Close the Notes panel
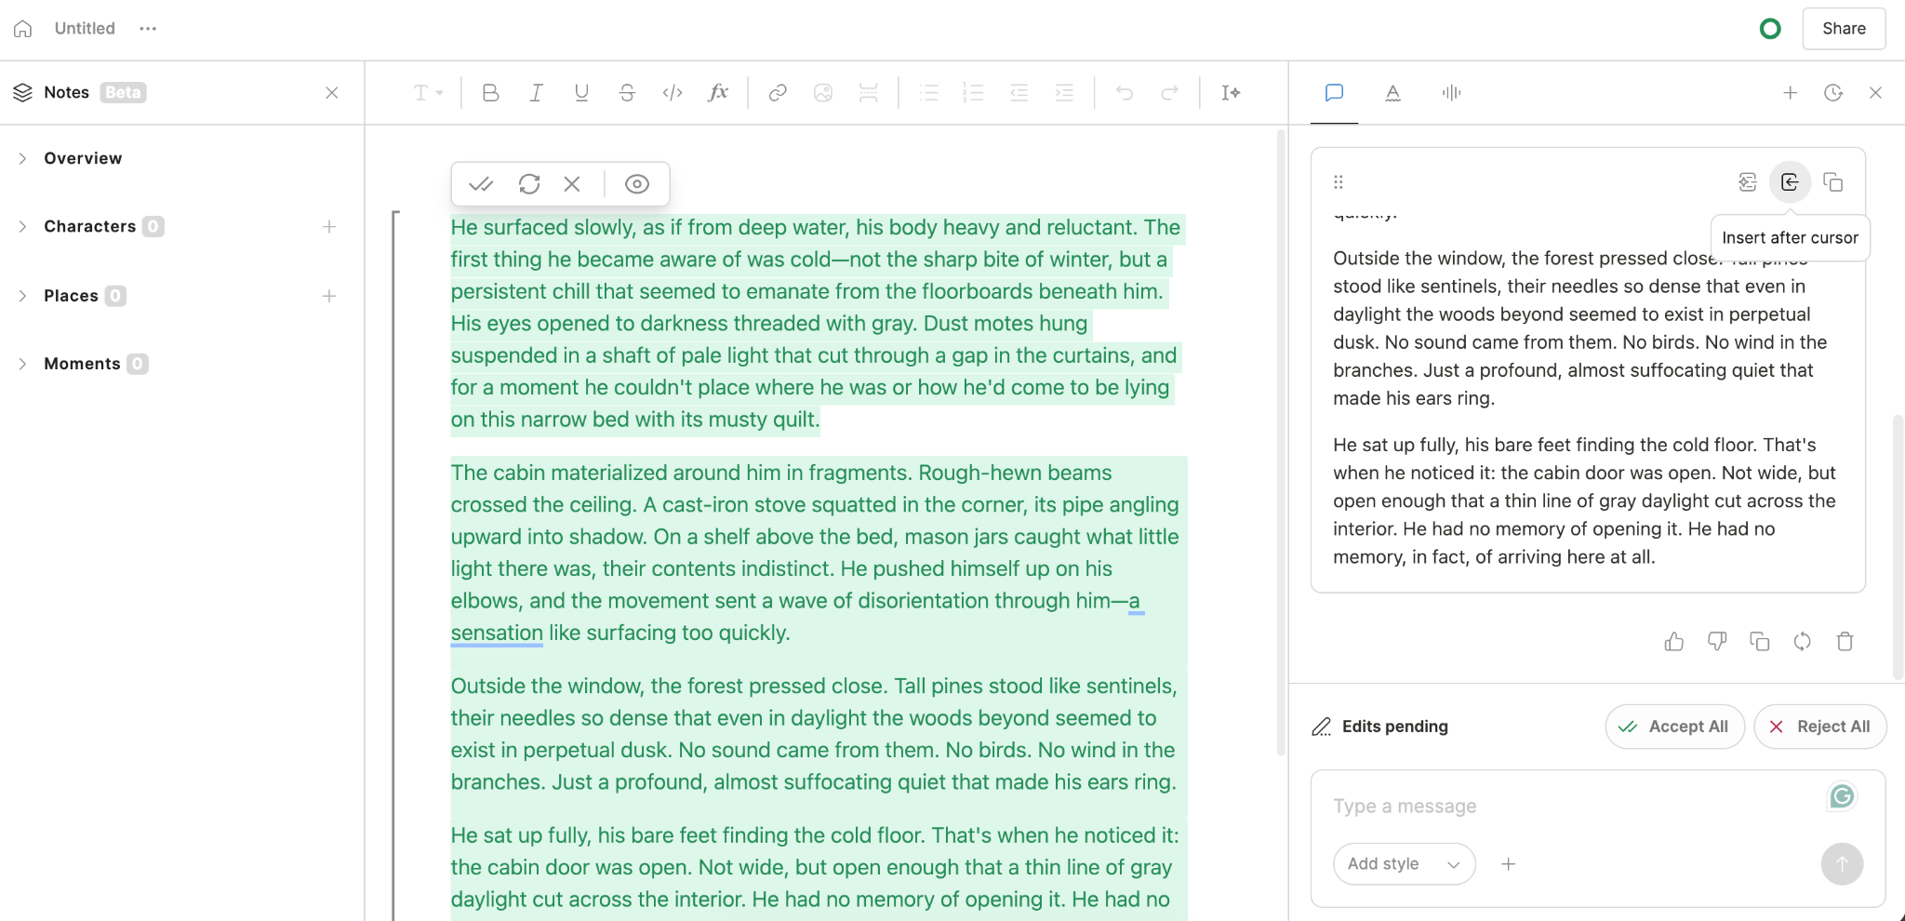The width and height of the screenshot is (1905, 921). [332, 93]
